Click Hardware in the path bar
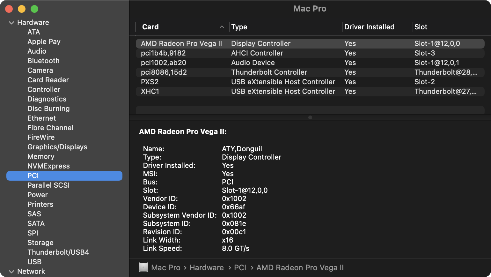 [206, 267]
